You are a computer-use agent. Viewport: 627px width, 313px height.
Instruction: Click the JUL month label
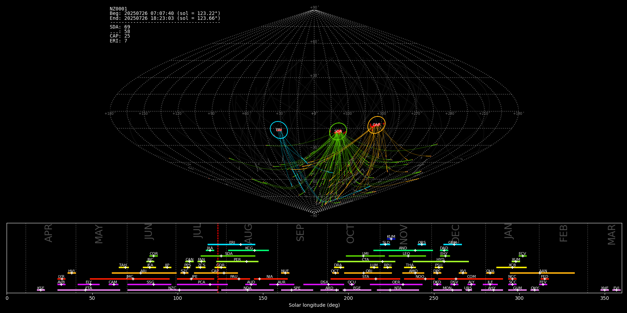pos(197,230)
